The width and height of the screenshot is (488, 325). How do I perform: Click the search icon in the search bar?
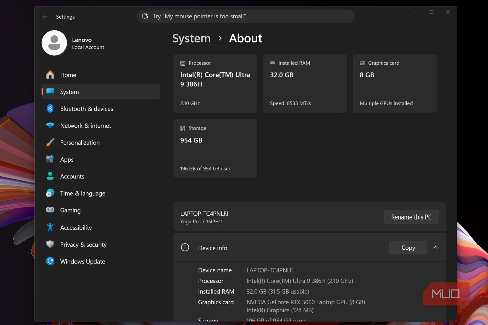click(145, 16)
